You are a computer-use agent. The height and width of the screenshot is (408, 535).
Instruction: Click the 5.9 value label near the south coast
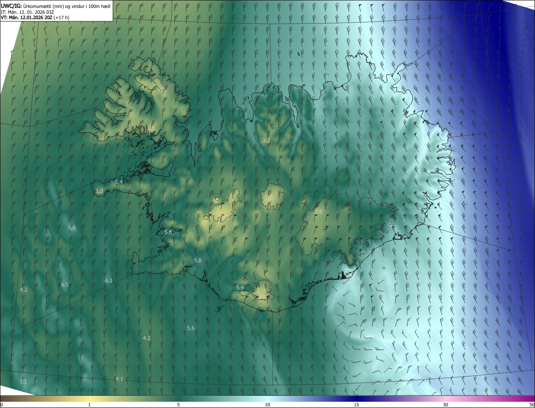coord(240,287)
